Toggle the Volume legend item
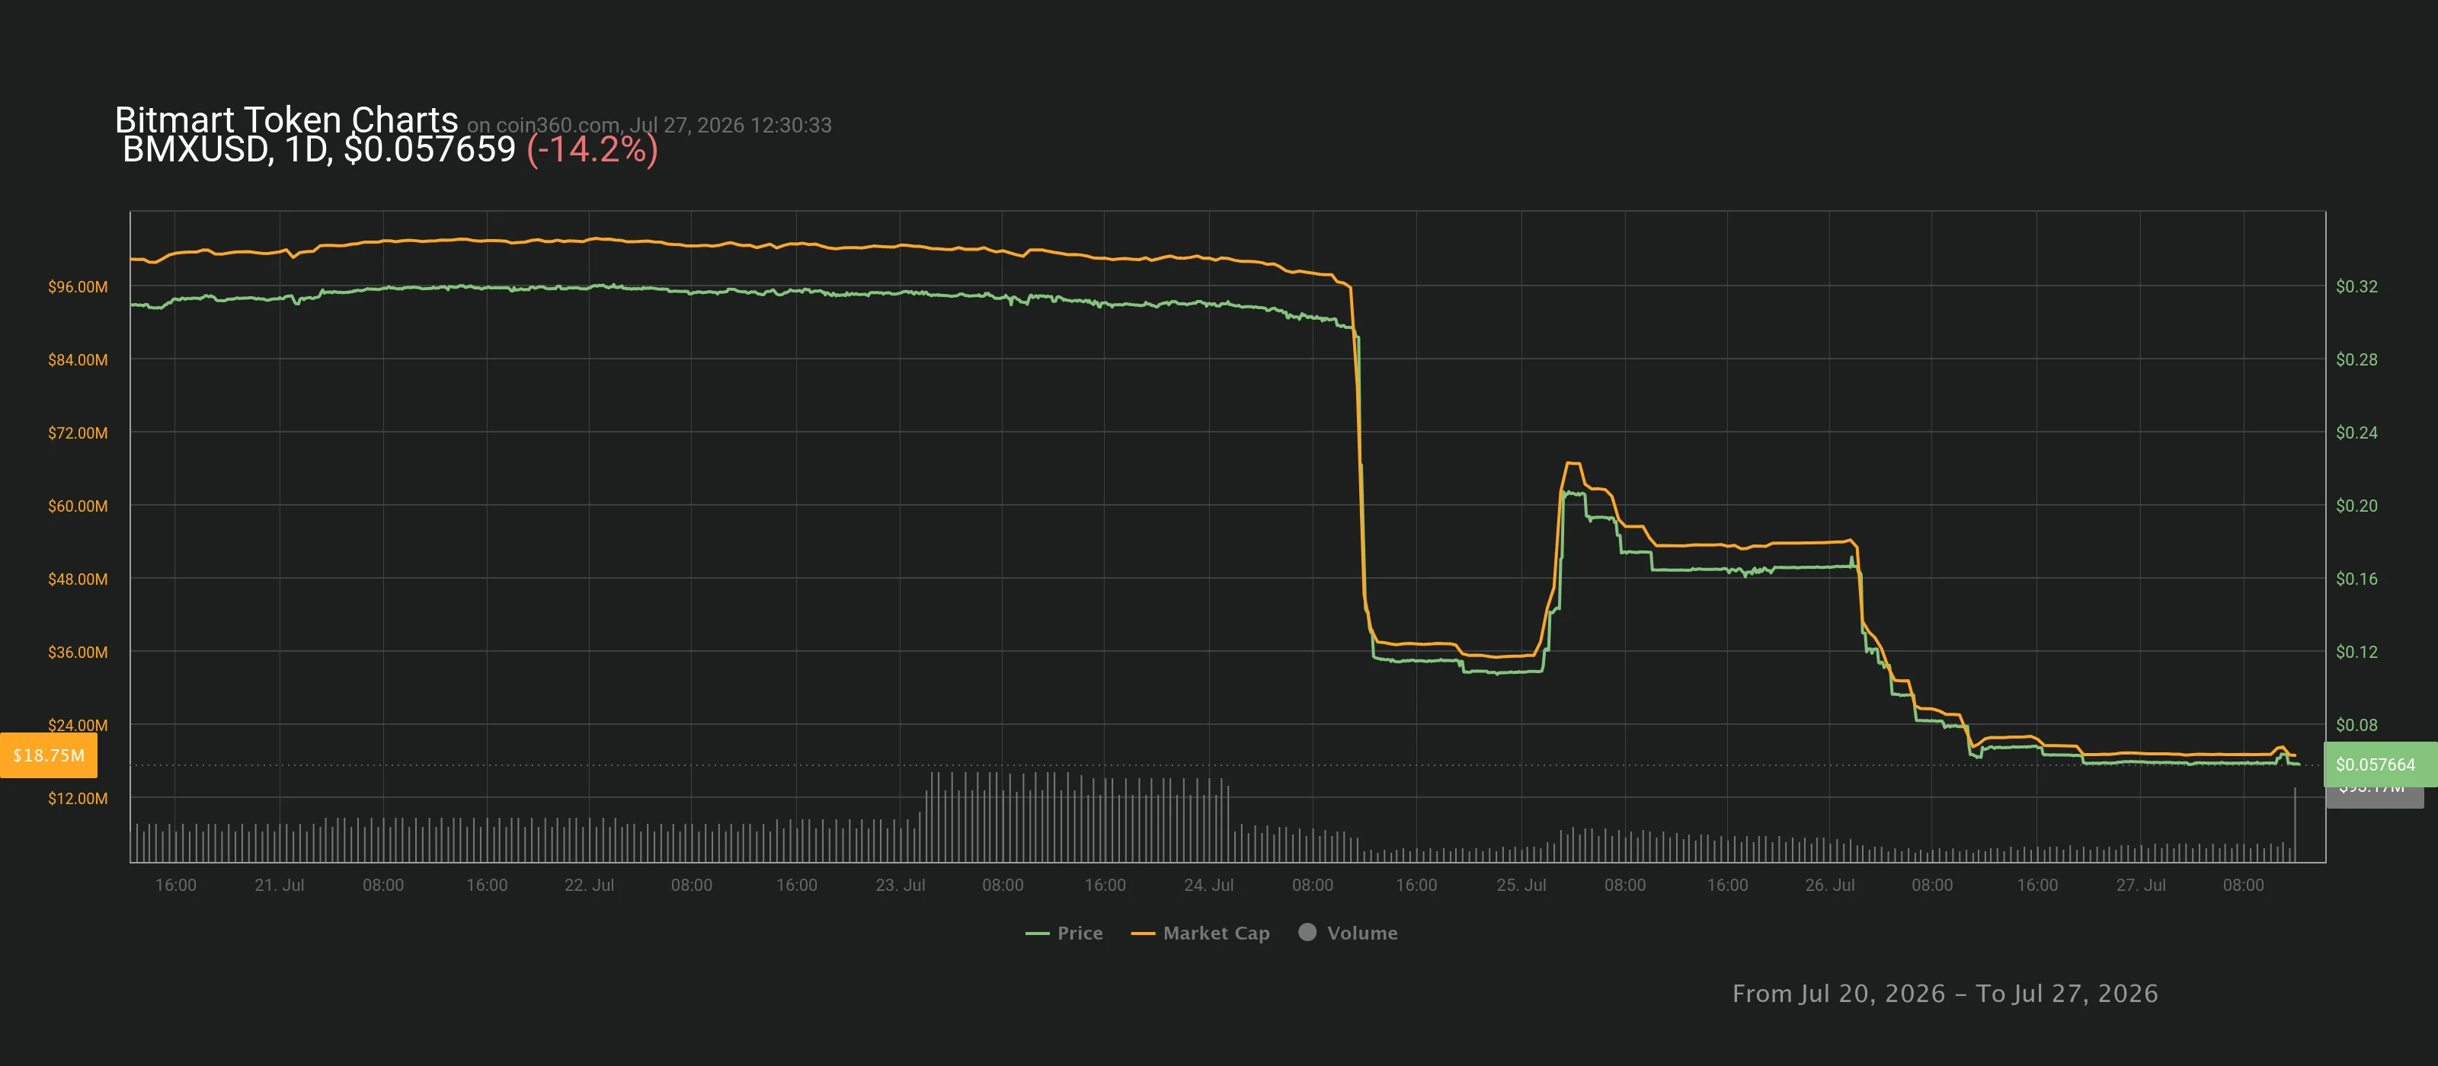This screenshot has width=2438, height=1066. click(1348, 933)
